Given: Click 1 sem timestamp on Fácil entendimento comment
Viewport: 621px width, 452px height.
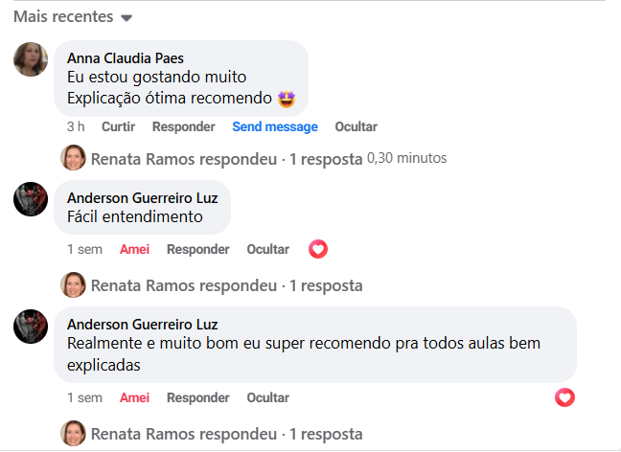Looking at the screenshot, I should 84,249.
